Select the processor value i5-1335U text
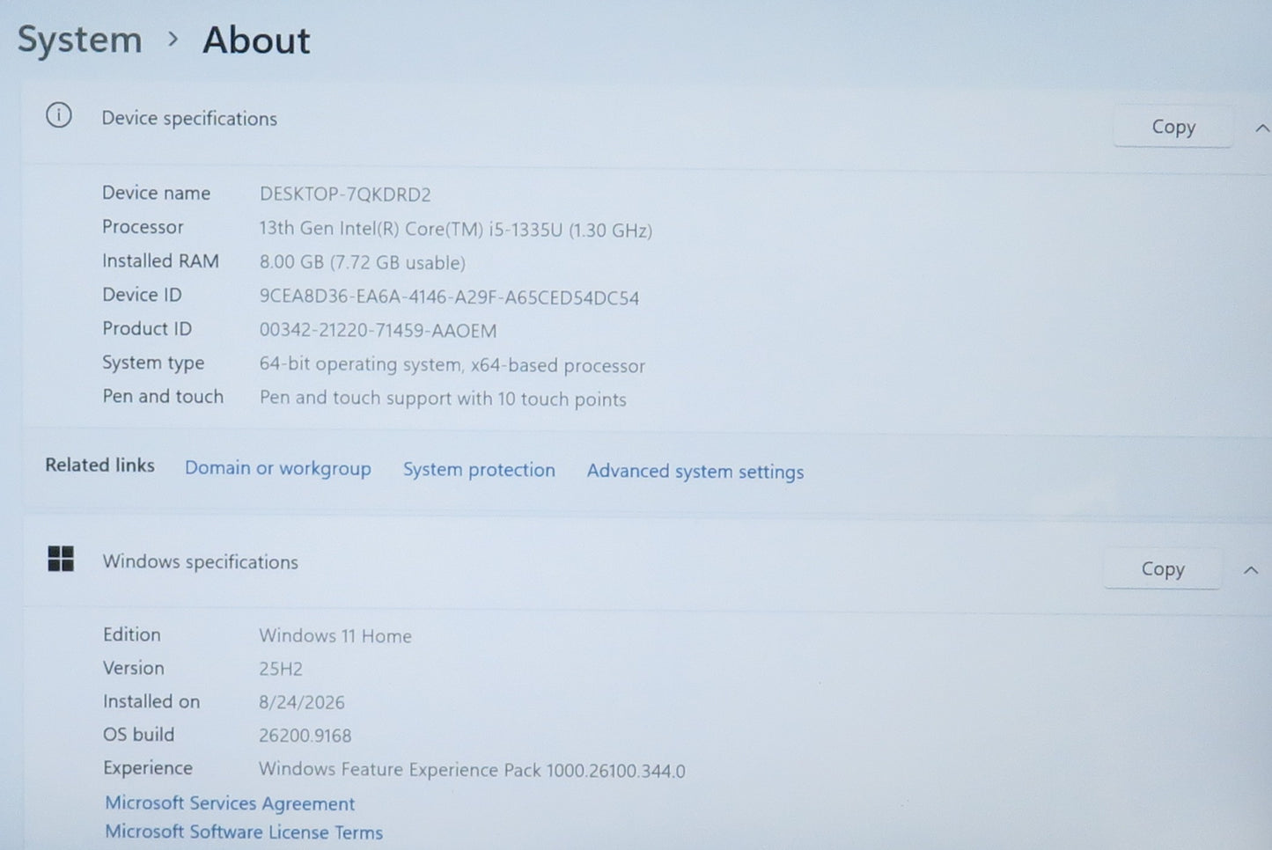 tap(455, 230)
